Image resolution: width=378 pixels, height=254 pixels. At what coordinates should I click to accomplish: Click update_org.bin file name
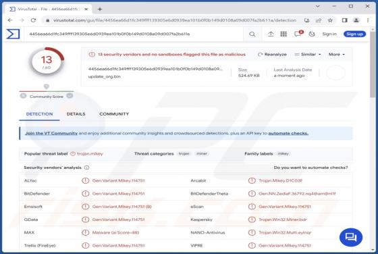[105, 76]
